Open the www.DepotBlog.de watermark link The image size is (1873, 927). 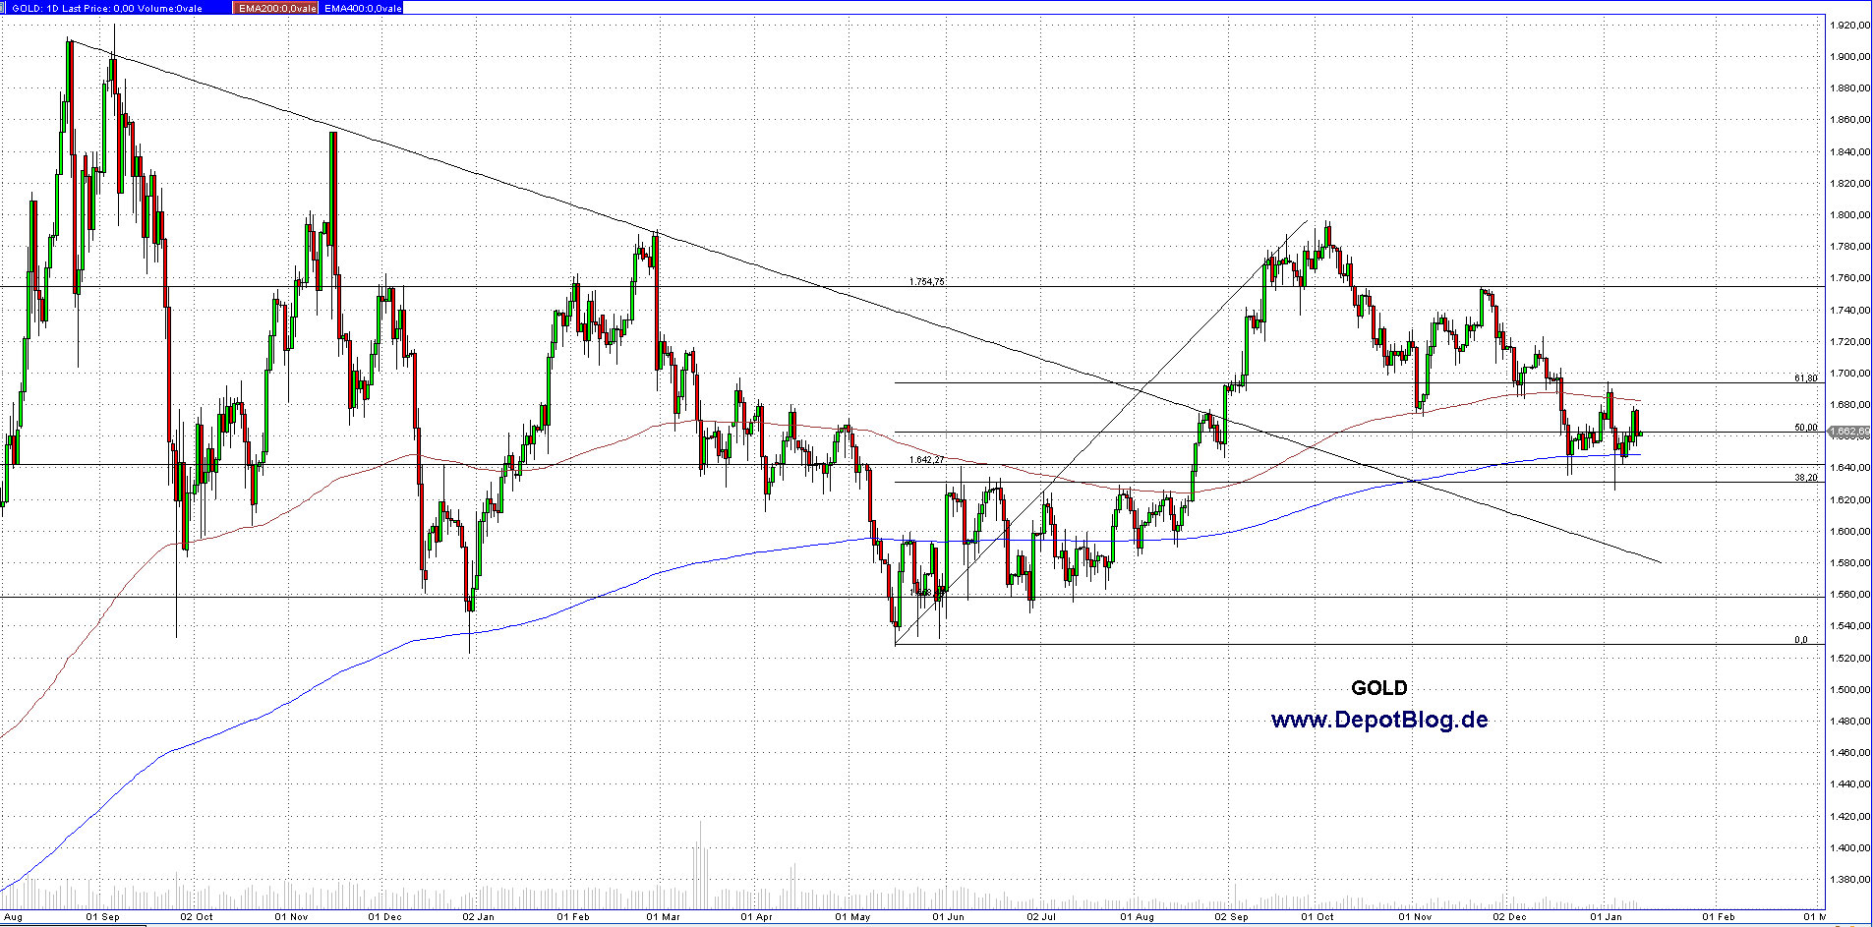(x=1378, y=721)
